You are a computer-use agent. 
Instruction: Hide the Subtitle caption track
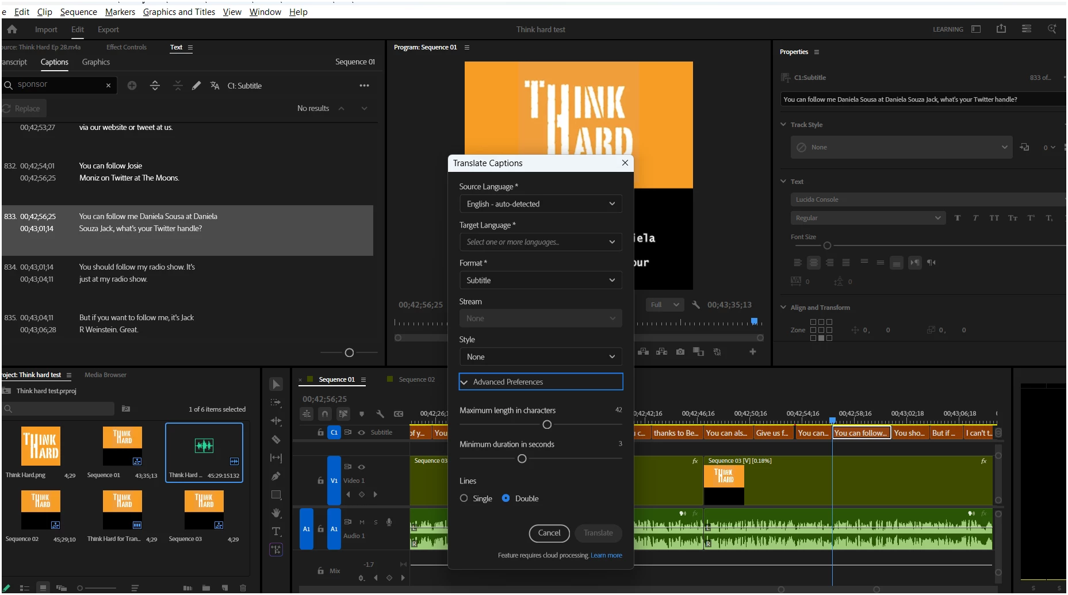(361, 432)
